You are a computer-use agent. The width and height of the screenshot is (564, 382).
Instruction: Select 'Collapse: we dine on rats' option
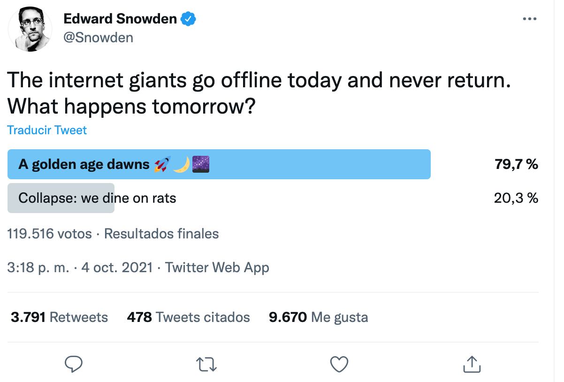[97, 198]
